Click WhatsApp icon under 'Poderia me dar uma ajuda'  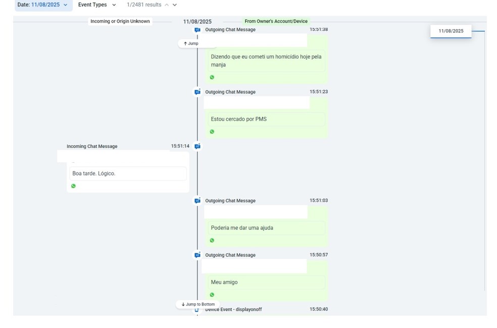pos(212,241)
